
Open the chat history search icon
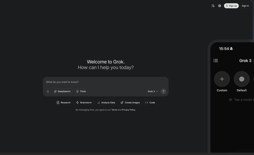[x=213, y=6]
